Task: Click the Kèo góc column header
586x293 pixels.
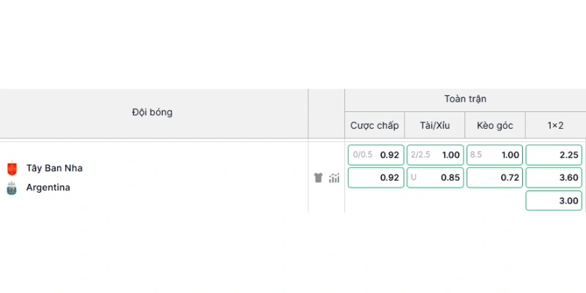Action: [495, 125]
